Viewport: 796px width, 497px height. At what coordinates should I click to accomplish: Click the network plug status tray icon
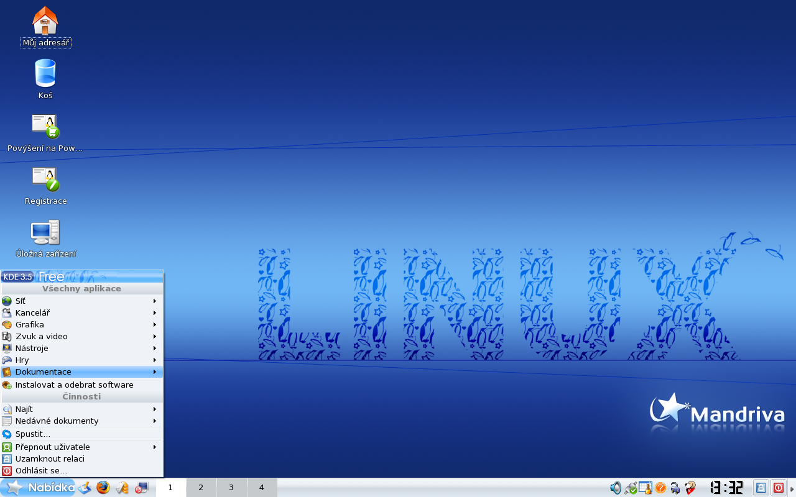[x=631, y=488]
